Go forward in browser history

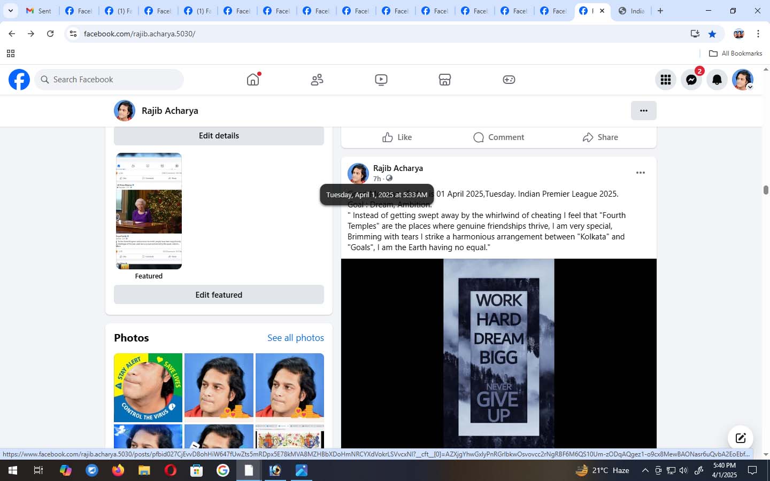coord(31,34)
